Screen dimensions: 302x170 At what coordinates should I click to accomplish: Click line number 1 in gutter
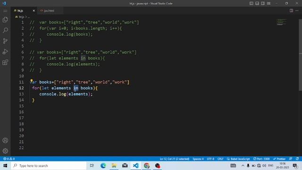click(x=23, y=22)
